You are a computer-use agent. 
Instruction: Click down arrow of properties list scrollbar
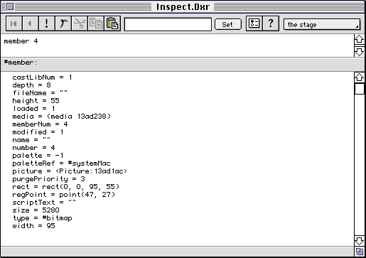click(359, 241)
